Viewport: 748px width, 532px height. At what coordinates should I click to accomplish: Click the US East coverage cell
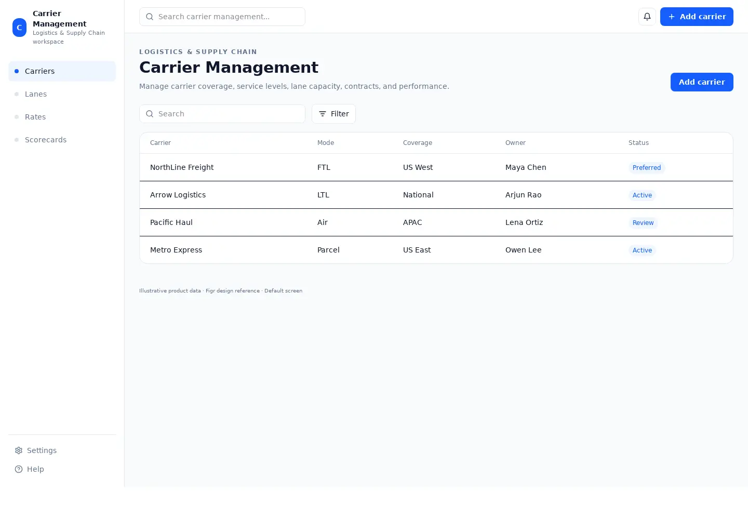click(x=417, y=250)
